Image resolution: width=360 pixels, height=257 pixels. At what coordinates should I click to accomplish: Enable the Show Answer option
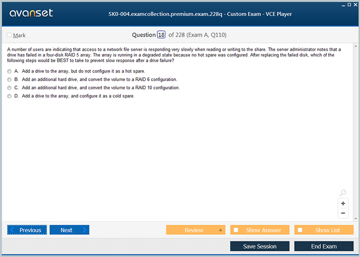260,230
